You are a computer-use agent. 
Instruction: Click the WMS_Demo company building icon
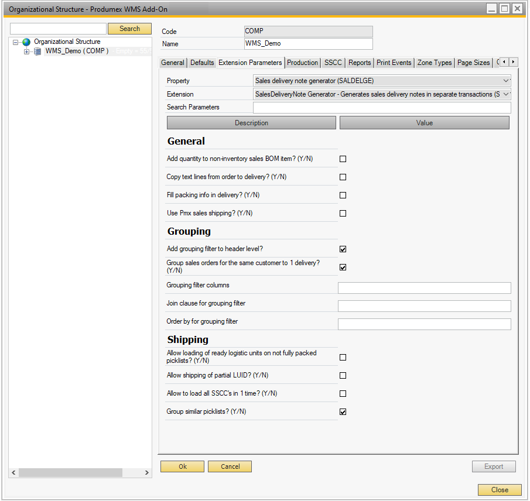tap(38, 52)
